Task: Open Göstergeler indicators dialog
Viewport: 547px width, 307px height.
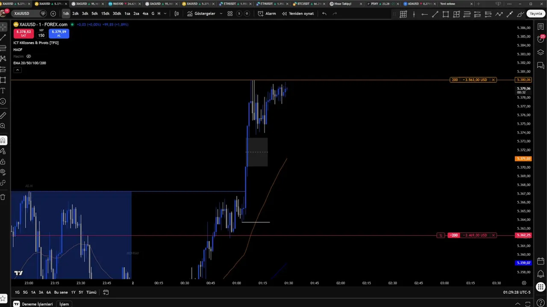Action: (x=201, y=14)
